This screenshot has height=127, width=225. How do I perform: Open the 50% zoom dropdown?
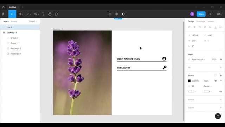tap(219, 14)
